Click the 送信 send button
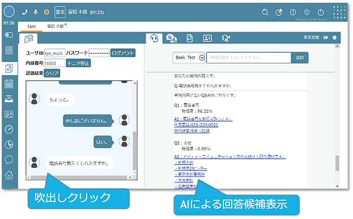Screen dimensions: 353x219 (x=299, y=58)
